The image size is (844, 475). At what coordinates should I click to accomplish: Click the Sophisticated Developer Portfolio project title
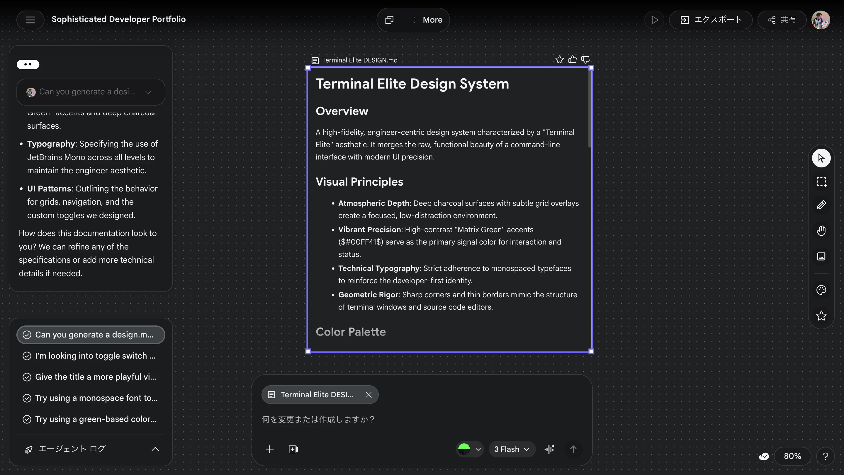[119, 19]
